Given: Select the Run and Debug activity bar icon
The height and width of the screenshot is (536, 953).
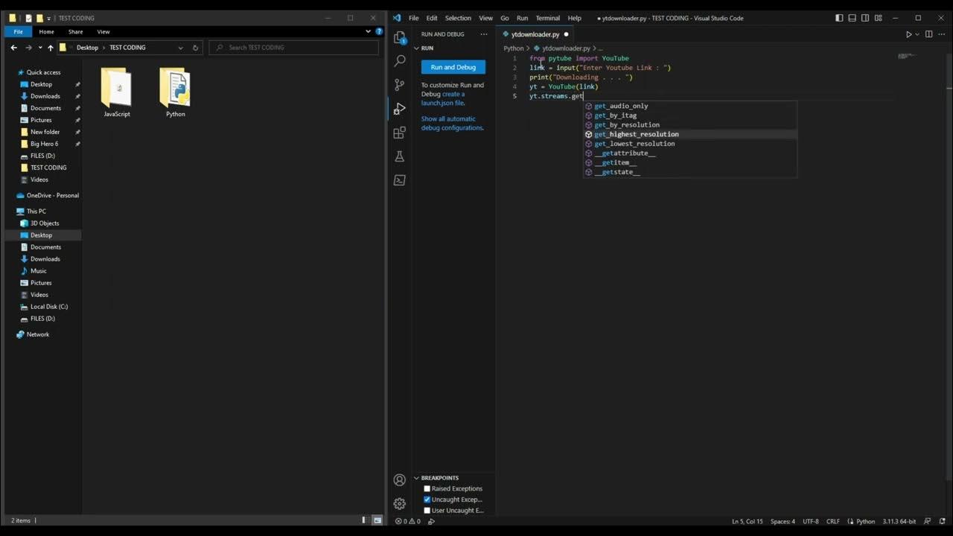Looking at the screenshot, I should pyautogui.click(x=400, y=109).
